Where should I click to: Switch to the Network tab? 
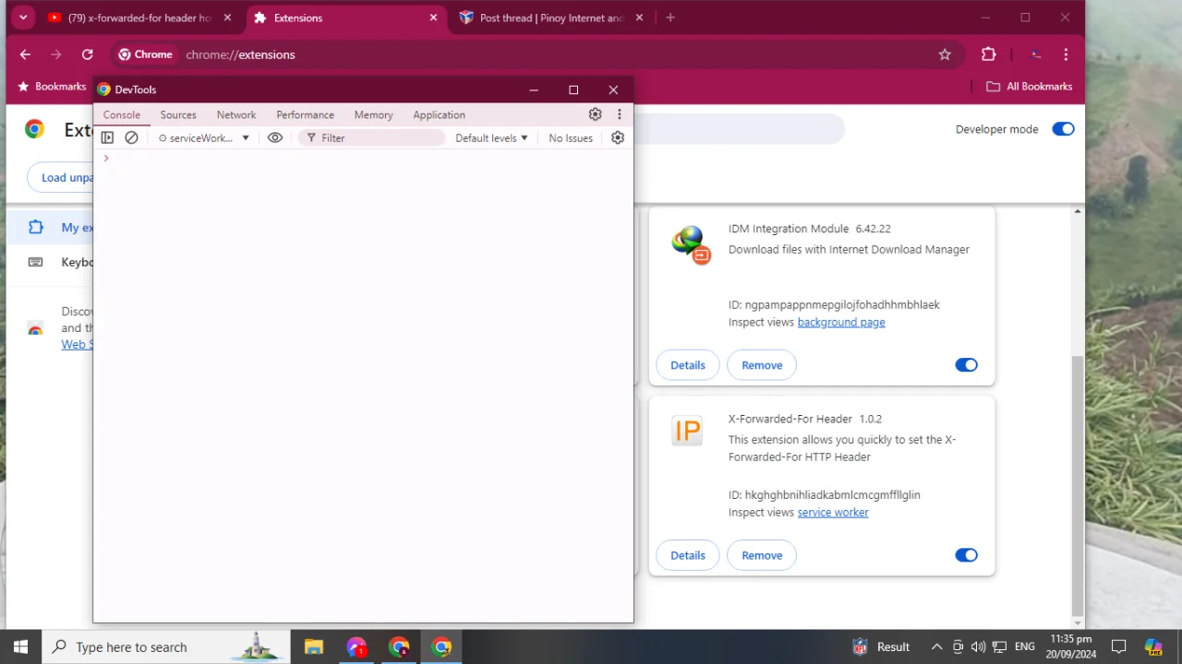coord(236,114)
